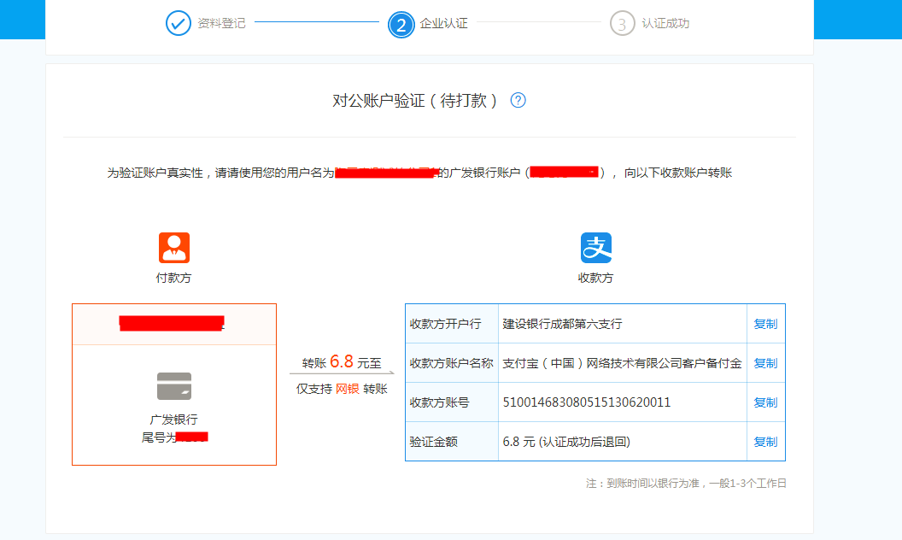Click the 6.8 元 verification amount cell
The width and height of the screenshot is (902, 540).
click(566, 442)
